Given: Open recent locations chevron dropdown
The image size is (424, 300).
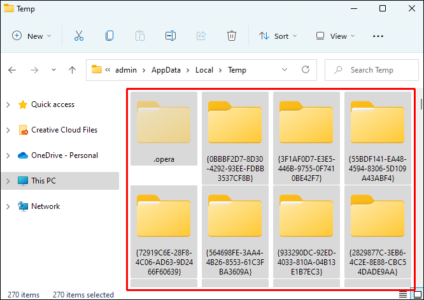Looking at the screenshot, I should click(54, 70).
